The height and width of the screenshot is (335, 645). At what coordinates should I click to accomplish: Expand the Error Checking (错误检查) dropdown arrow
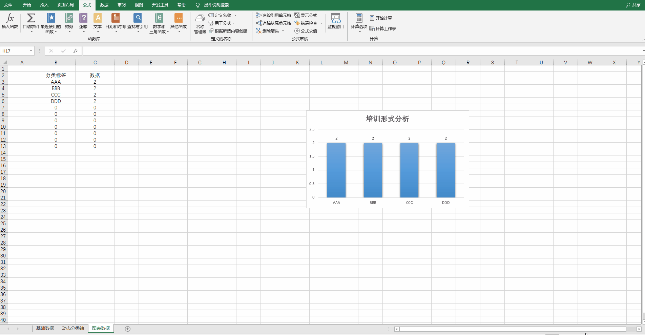[x=321, y=23]
